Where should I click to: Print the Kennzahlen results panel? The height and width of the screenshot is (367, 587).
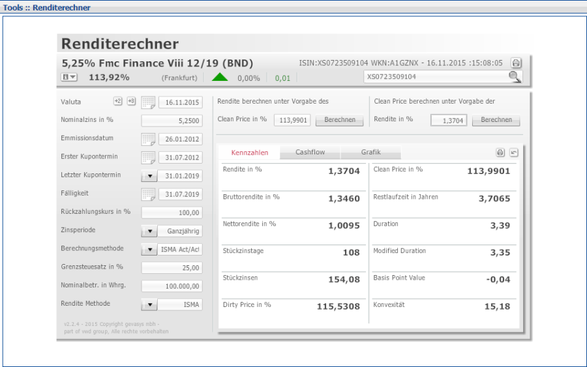500,153
